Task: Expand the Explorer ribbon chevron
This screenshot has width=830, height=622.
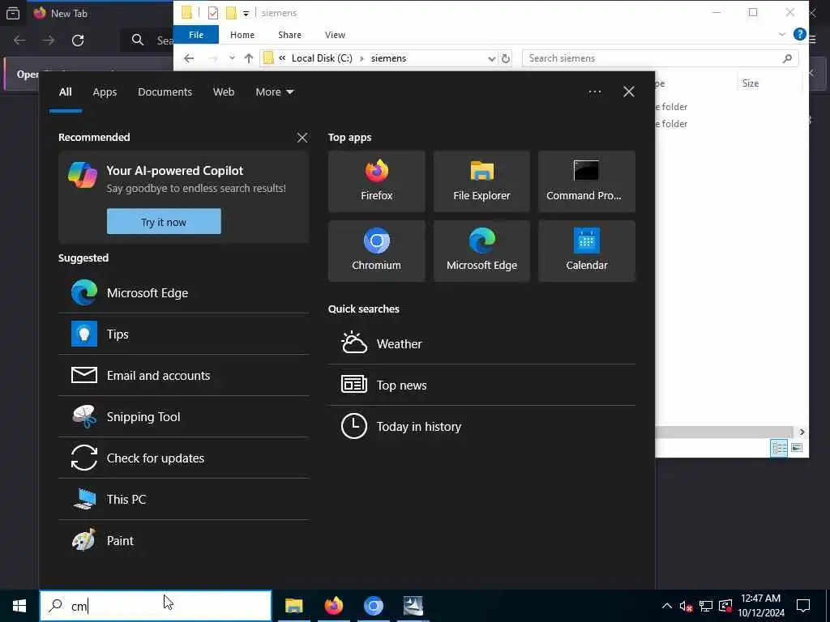Action: point(782,35)
